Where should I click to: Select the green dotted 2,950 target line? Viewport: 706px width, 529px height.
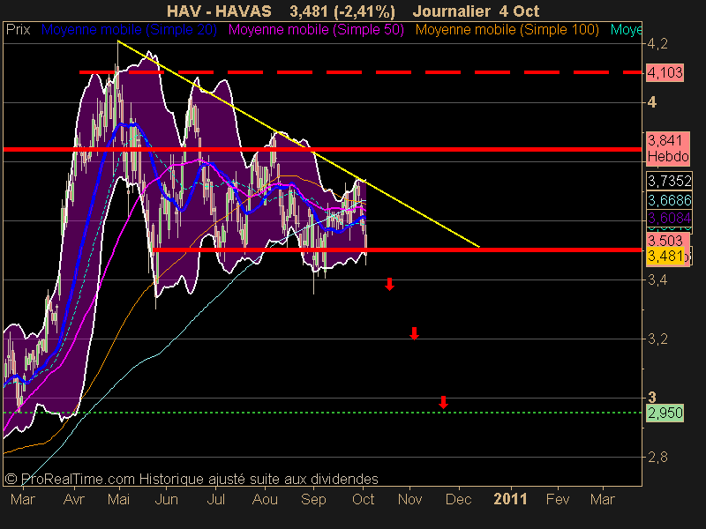[322, 413]
